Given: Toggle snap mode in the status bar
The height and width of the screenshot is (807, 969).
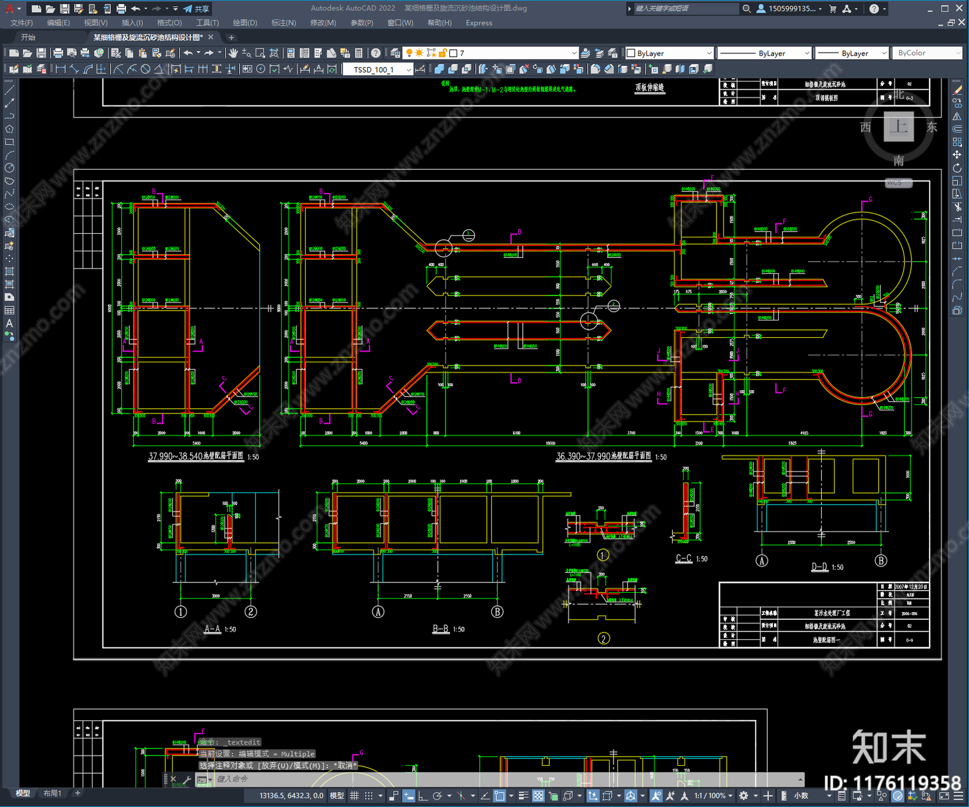Looking at the screenshot, I should (x=368, y=796).
